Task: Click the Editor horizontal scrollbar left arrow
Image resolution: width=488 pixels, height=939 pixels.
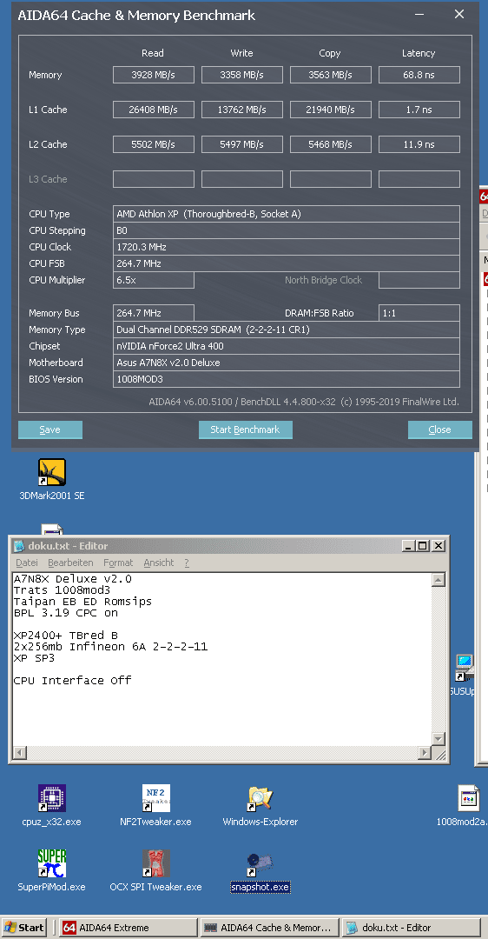Action: pos(19,753)
